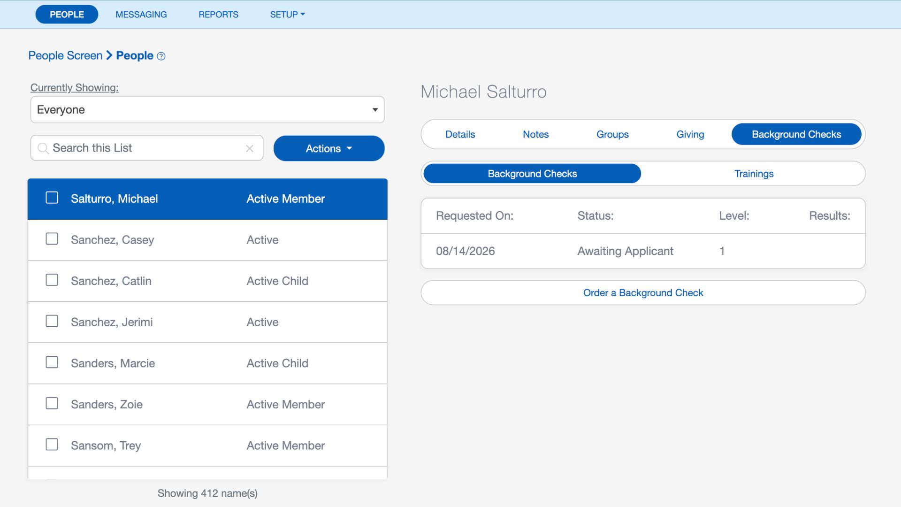Switch to the Giving tab
Image resolution: width=901 pixels, height=507 pixels.
690,135
